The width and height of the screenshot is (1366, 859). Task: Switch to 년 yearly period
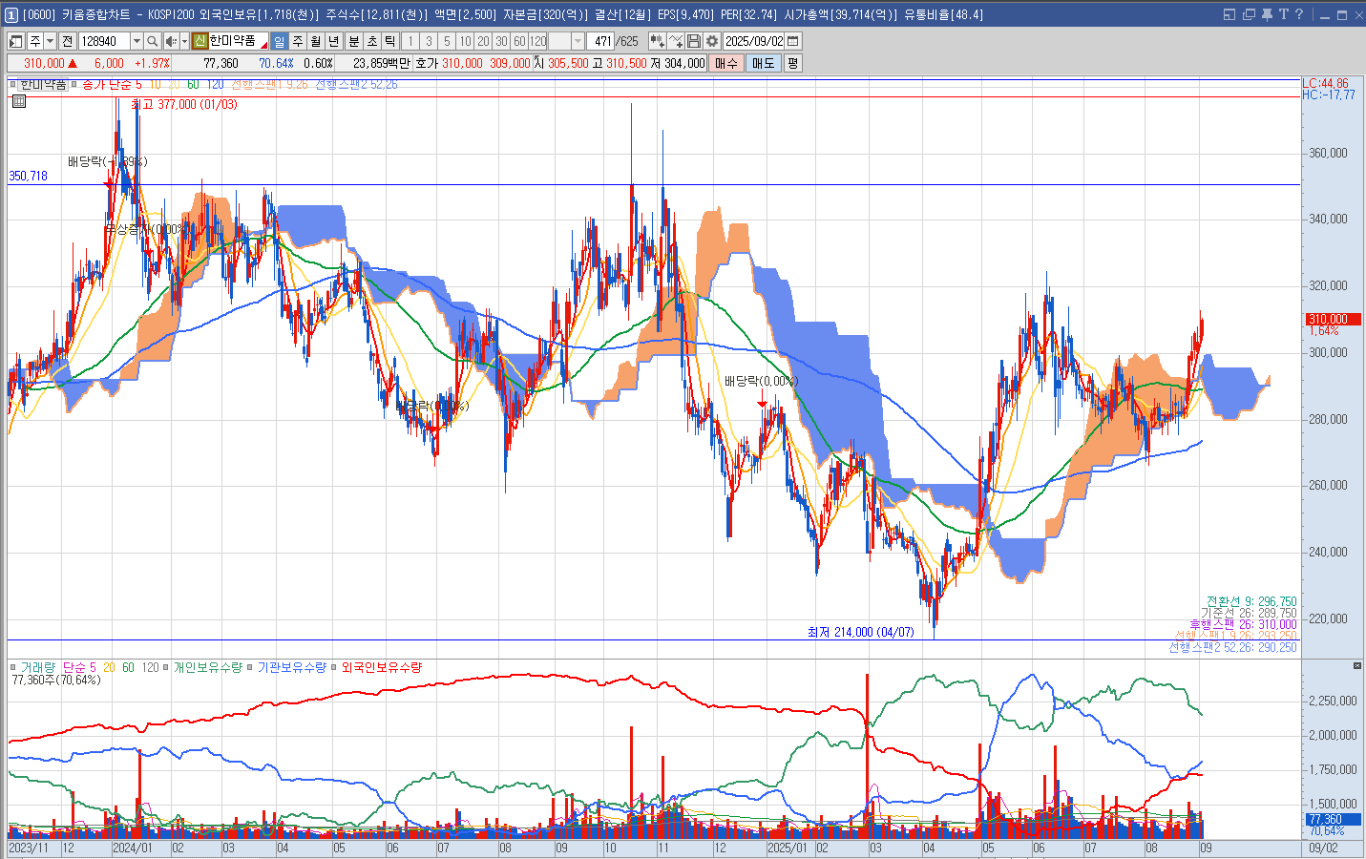pyautogui.click(x=334, y=41)
